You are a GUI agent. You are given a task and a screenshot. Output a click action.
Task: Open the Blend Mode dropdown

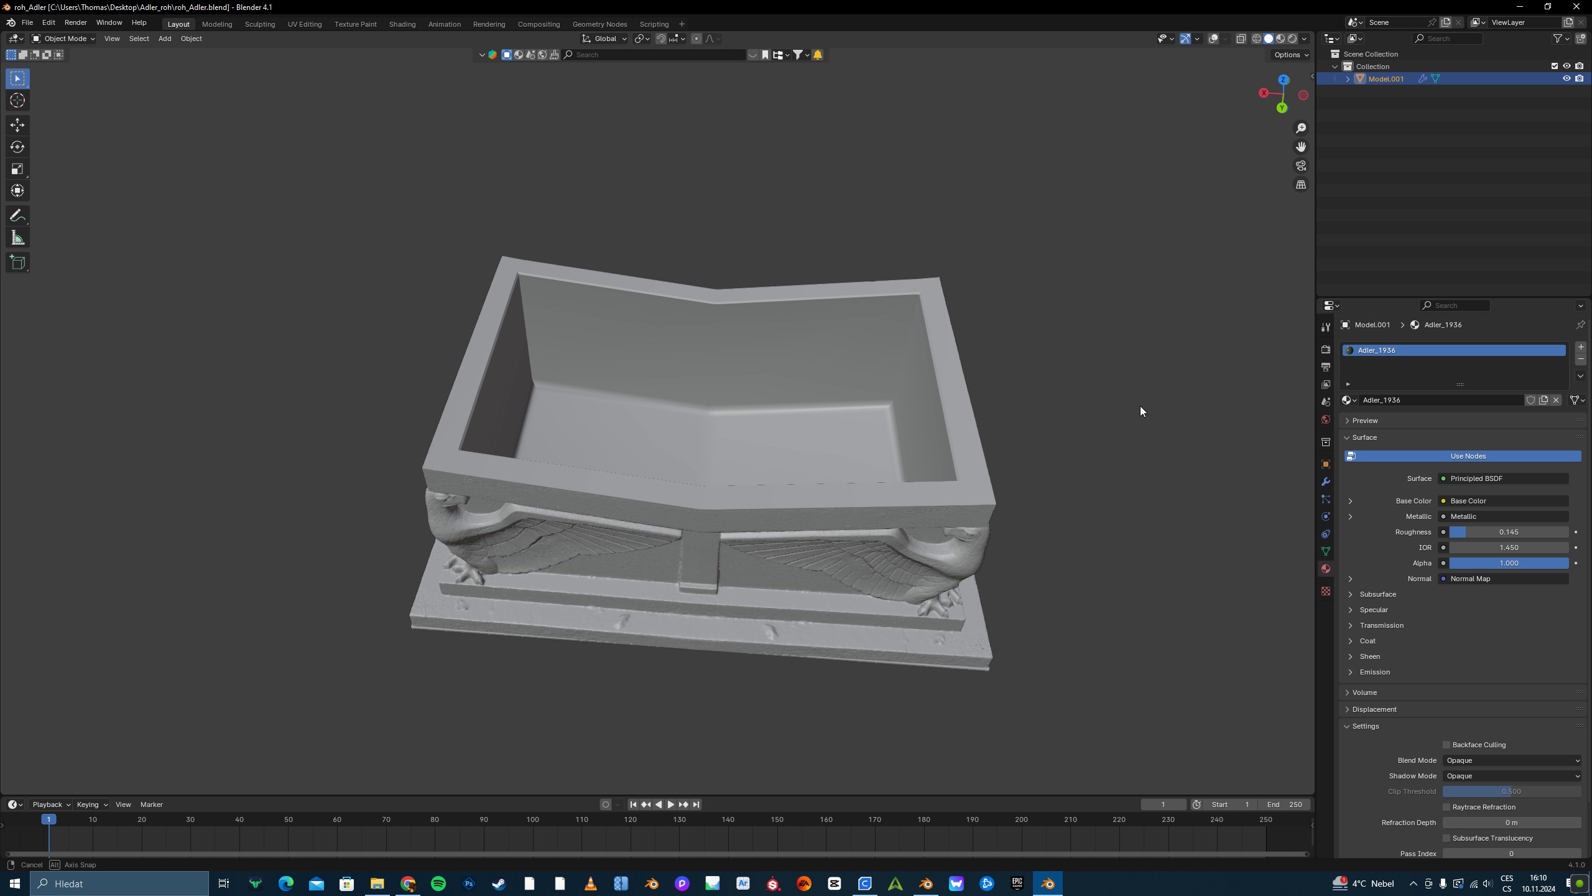click(1512, 760)
